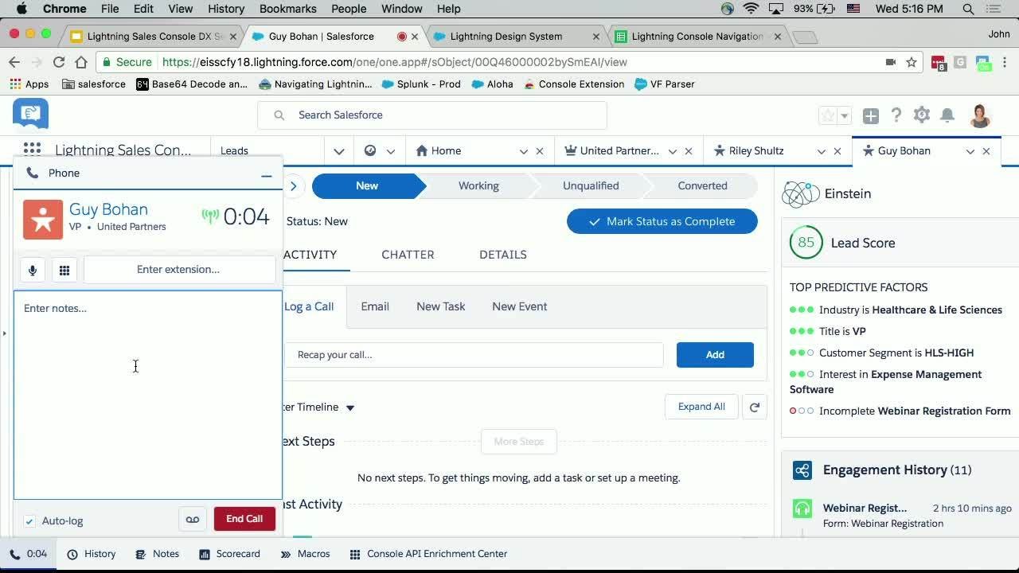Open Console API Enrichment Center
Screen dimensions: 1019x573
coord(428,554)
